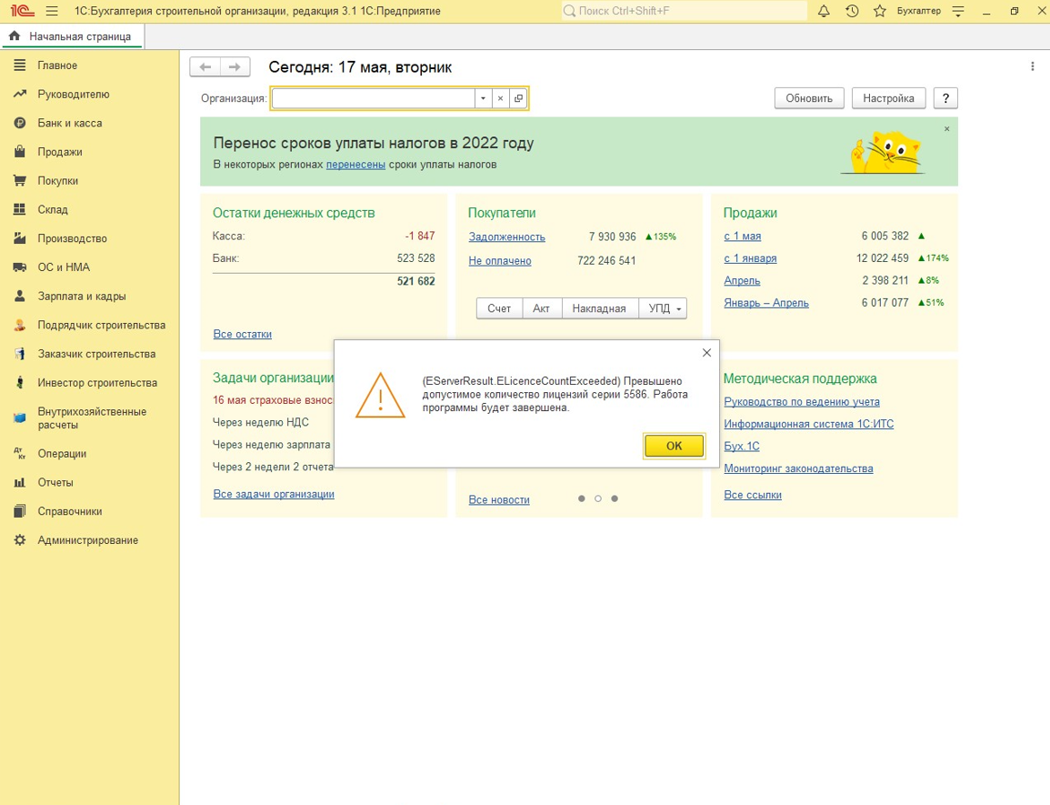The width and height of the screenshot is (1050, 805).
Task: Click OK in the license error dialog
Action: tap(674, 446)
